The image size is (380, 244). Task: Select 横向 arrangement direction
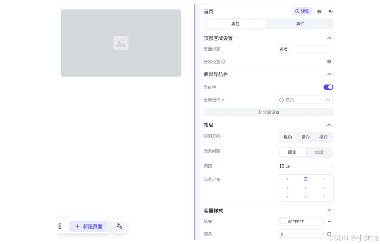(305, 137)
